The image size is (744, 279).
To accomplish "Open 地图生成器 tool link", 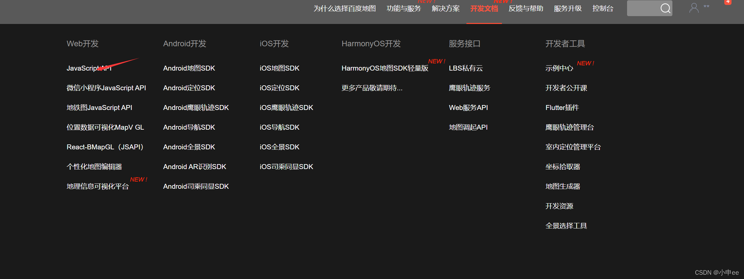I will 563,186.
